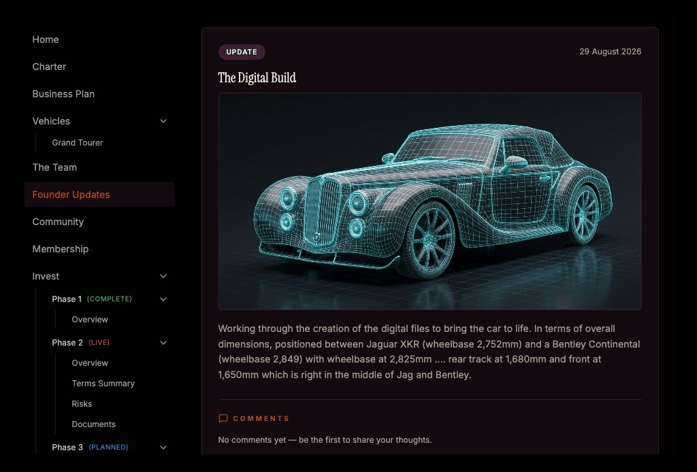This screenshot has height=472, width=697.
Task: Click The Digital Build post title
Action: pos(257,78)
